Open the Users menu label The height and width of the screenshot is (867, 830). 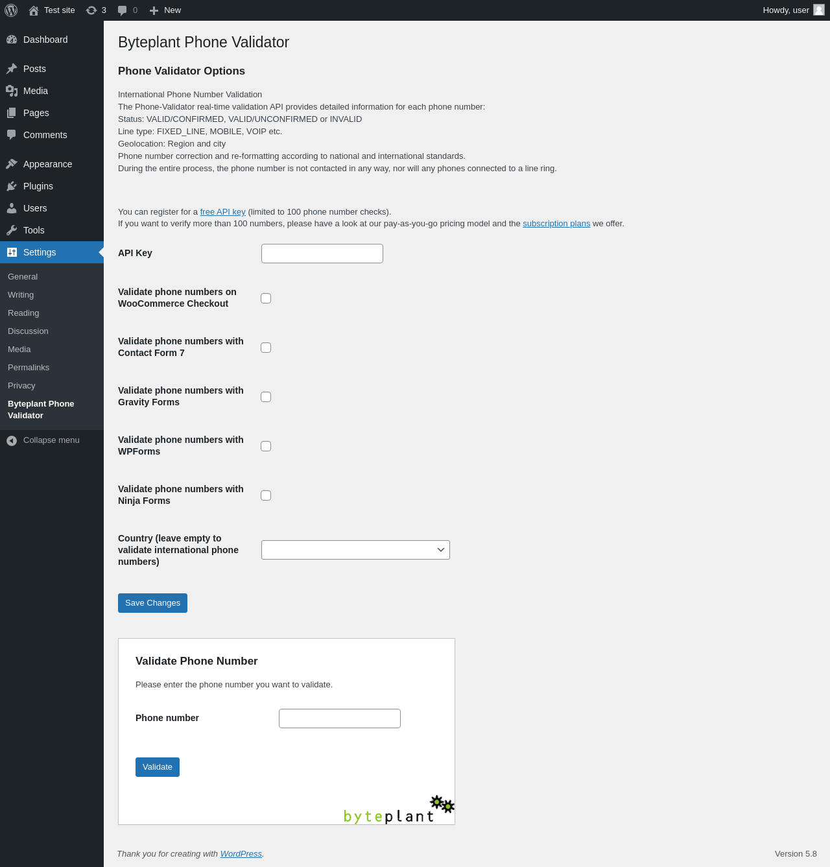tap(35, 208)
